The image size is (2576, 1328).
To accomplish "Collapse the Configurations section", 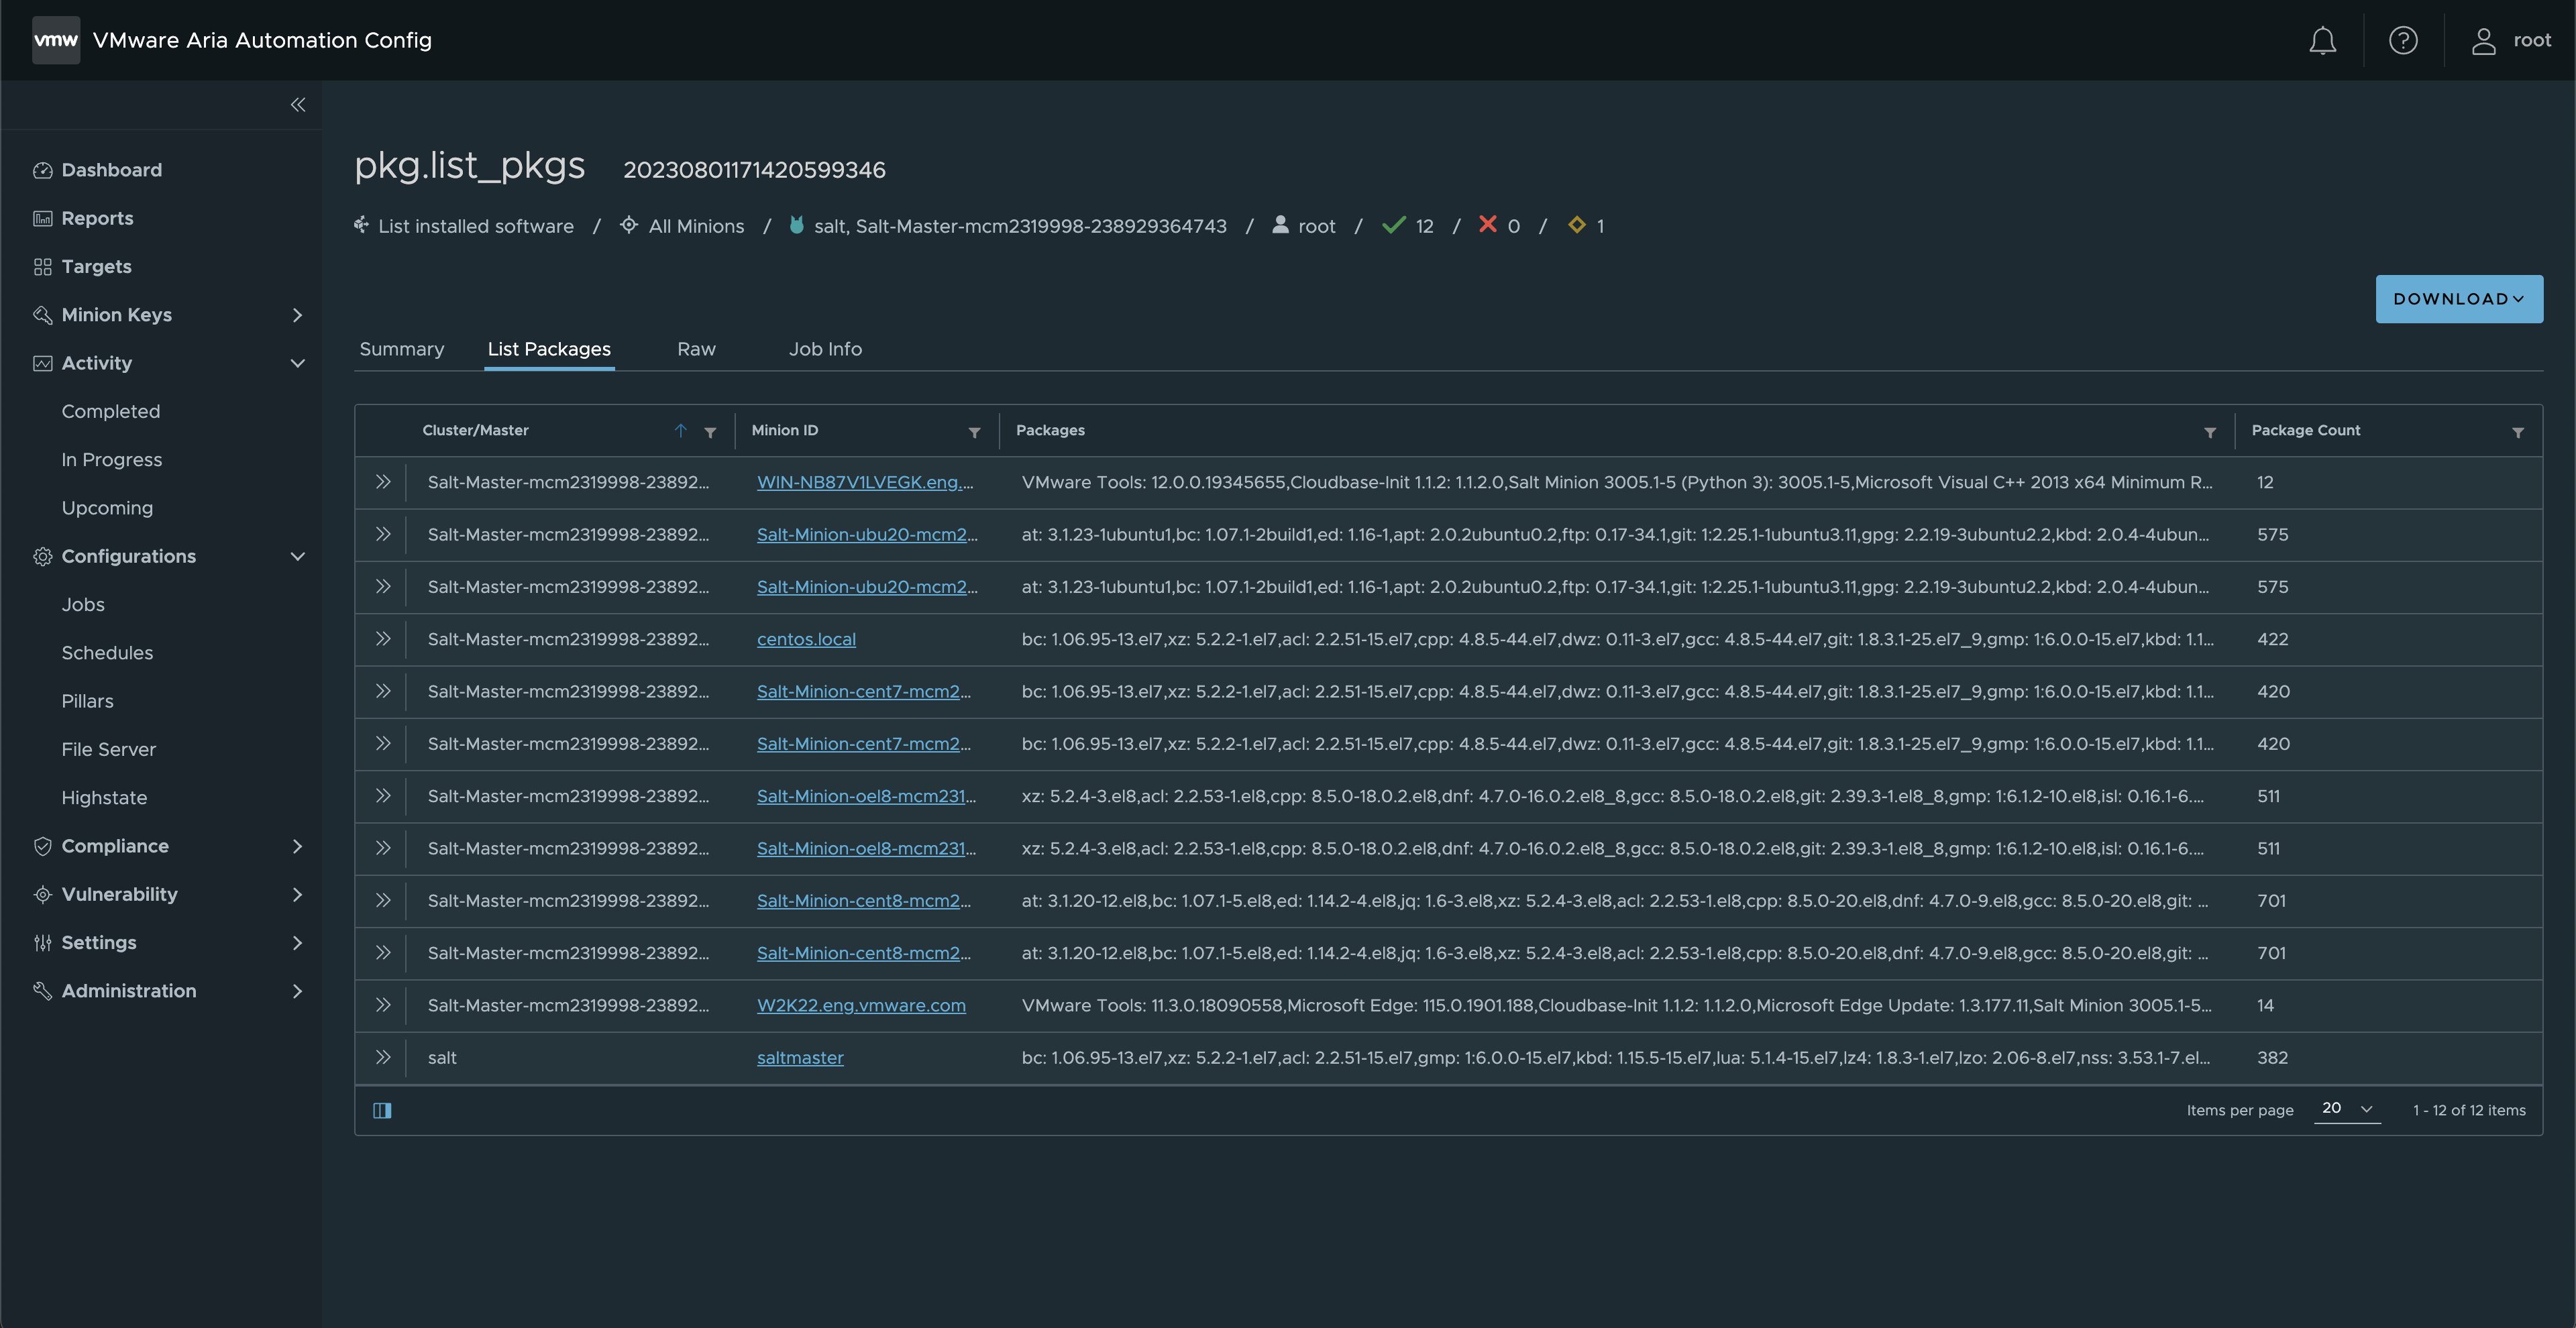I will click(x=297, y=556).
